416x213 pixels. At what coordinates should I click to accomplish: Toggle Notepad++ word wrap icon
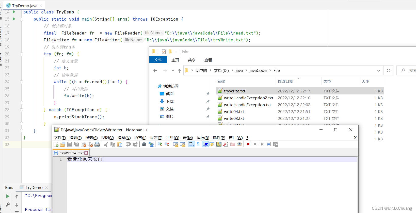pyautogui.click(x=191, y=144)
